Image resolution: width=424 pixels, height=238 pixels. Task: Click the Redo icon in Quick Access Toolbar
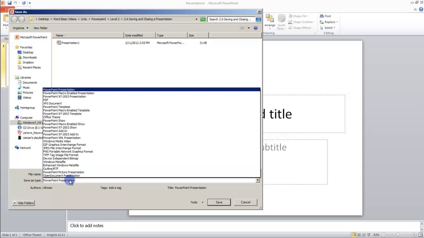tap(24, 3)
